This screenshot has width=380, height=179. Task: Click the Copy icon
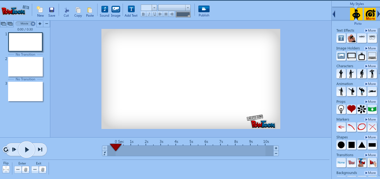point(78,10)
